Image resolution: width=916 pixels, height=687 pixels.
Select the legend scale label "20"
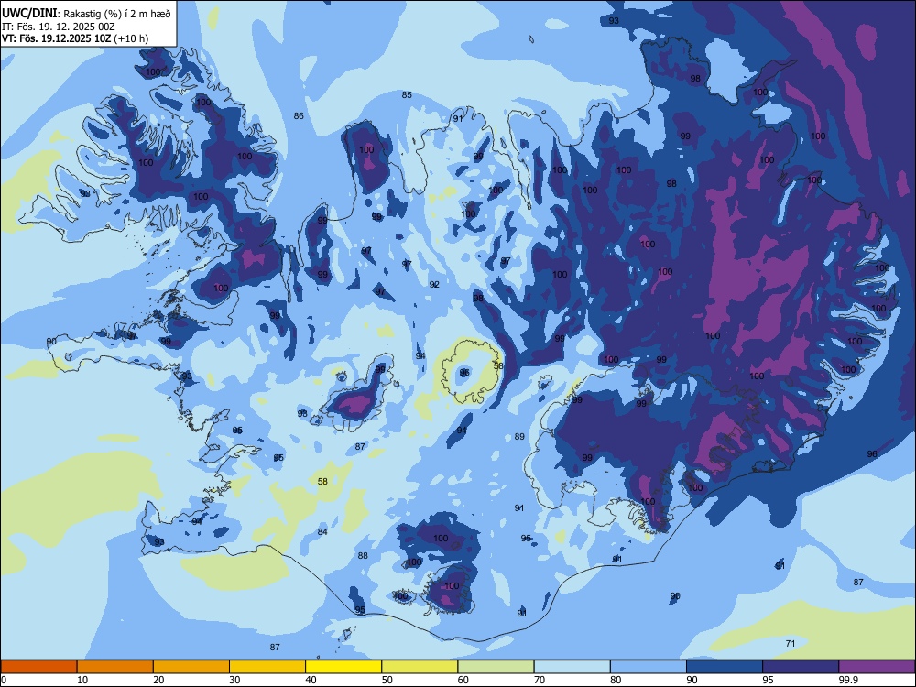click(x=158, y=680)
